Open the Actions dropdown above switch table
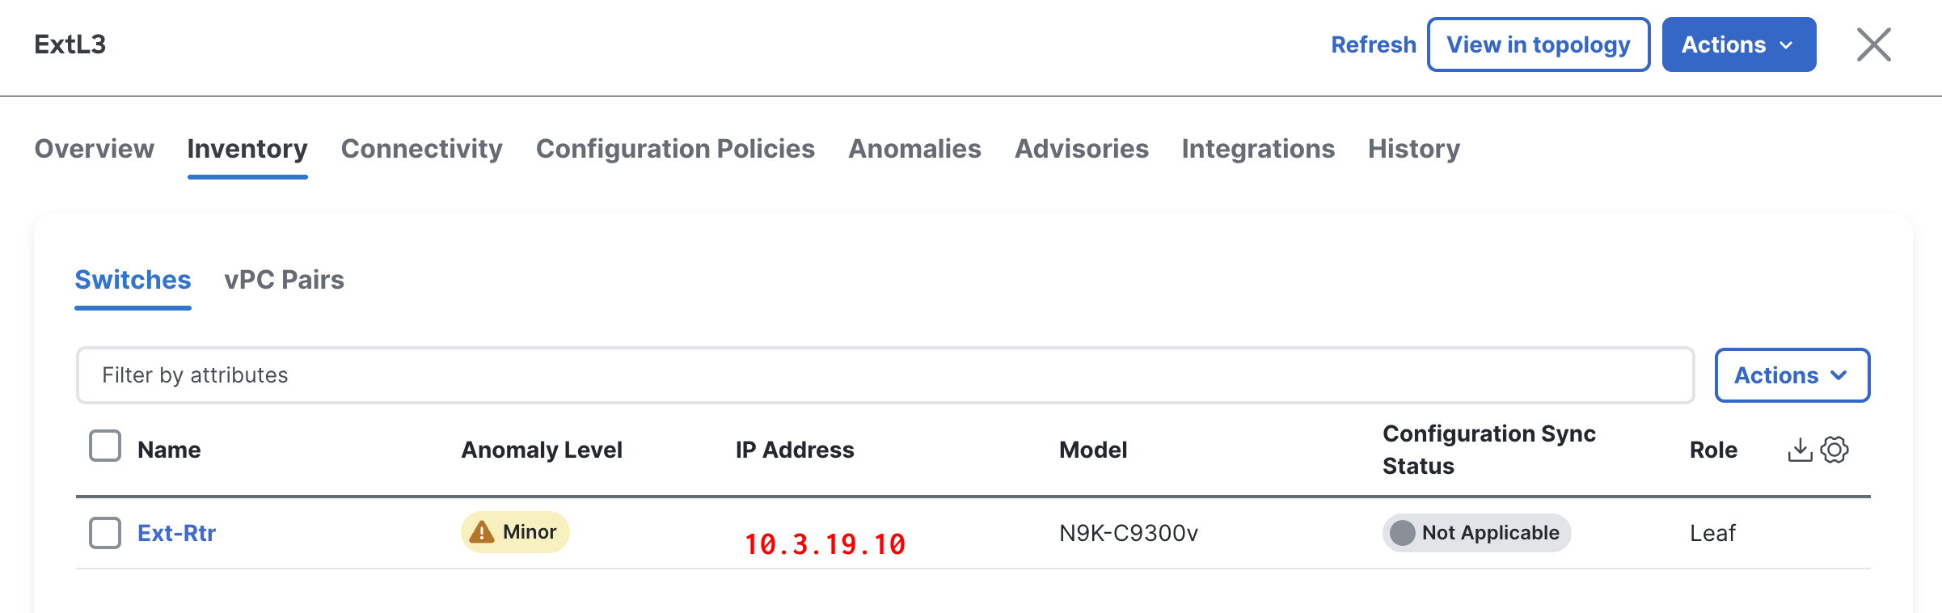The image size is (1942, 613). pyautogui.click(x=1792, y=375)
